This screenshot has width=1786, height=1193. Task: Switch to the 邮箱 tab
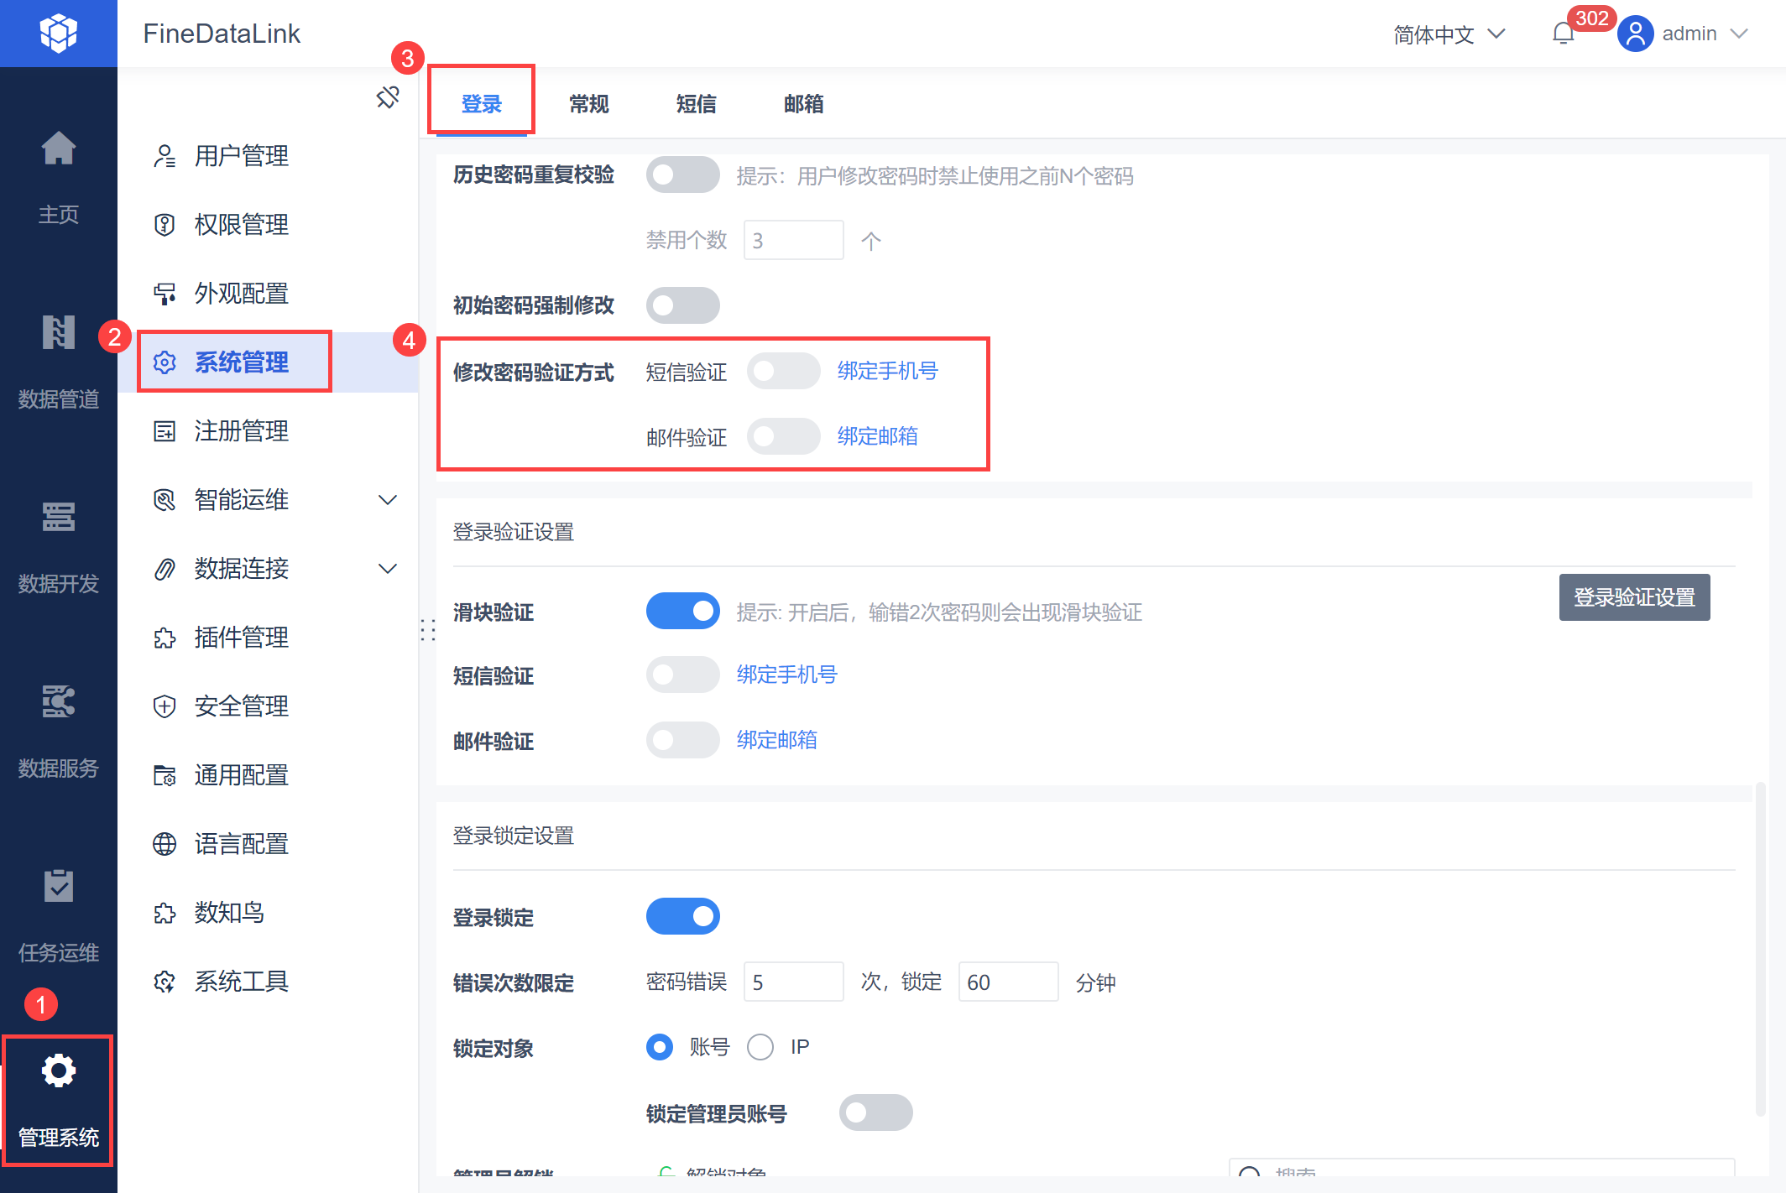pos(803,104)
